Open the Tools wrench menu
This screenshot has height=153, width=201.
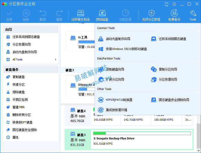[x=193, y=14]
